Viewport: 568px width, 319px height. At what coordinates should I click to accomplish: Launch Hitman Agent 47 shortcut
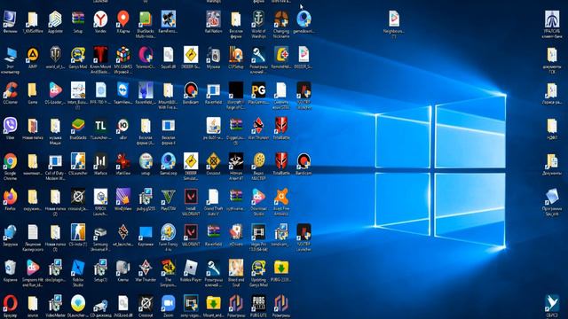pos(236,161)
